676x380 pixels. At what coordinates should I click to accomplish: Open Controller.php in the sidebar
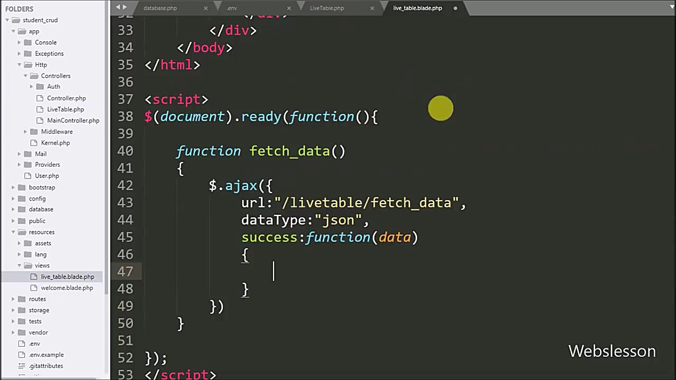66,98
